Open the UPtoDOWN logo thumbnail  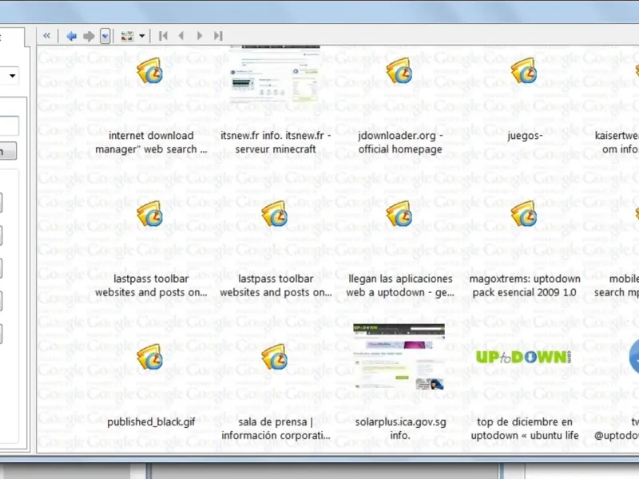[524, 357]
